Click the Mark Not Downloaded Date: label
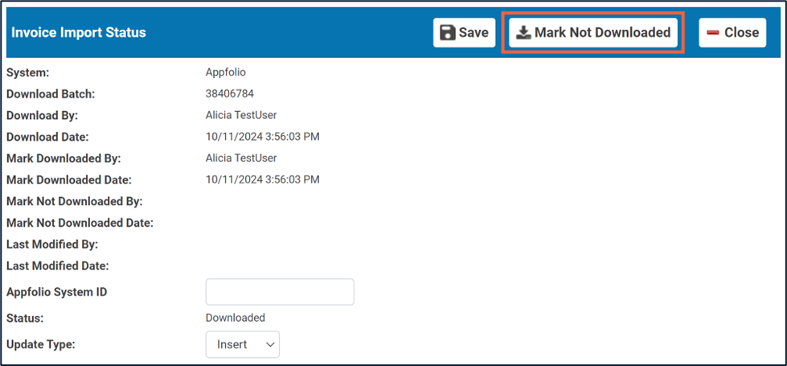 coord(80,223)
